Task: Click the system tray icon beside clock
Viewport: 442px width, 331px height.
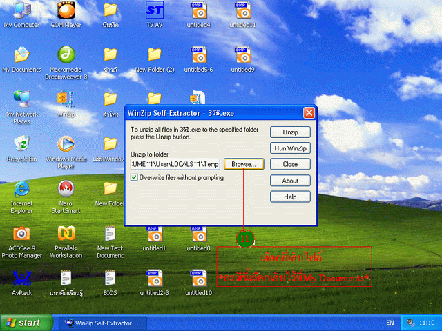Action: [411, 323]
